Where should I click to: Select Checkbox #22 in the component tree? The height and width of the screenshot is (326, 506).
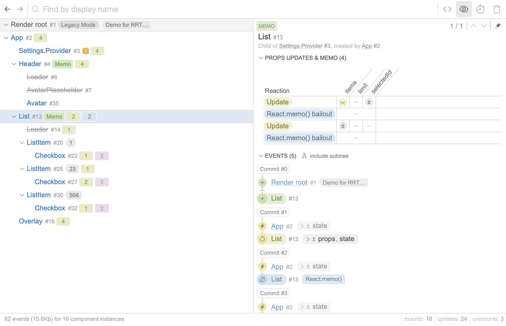(x=50, y=156)
